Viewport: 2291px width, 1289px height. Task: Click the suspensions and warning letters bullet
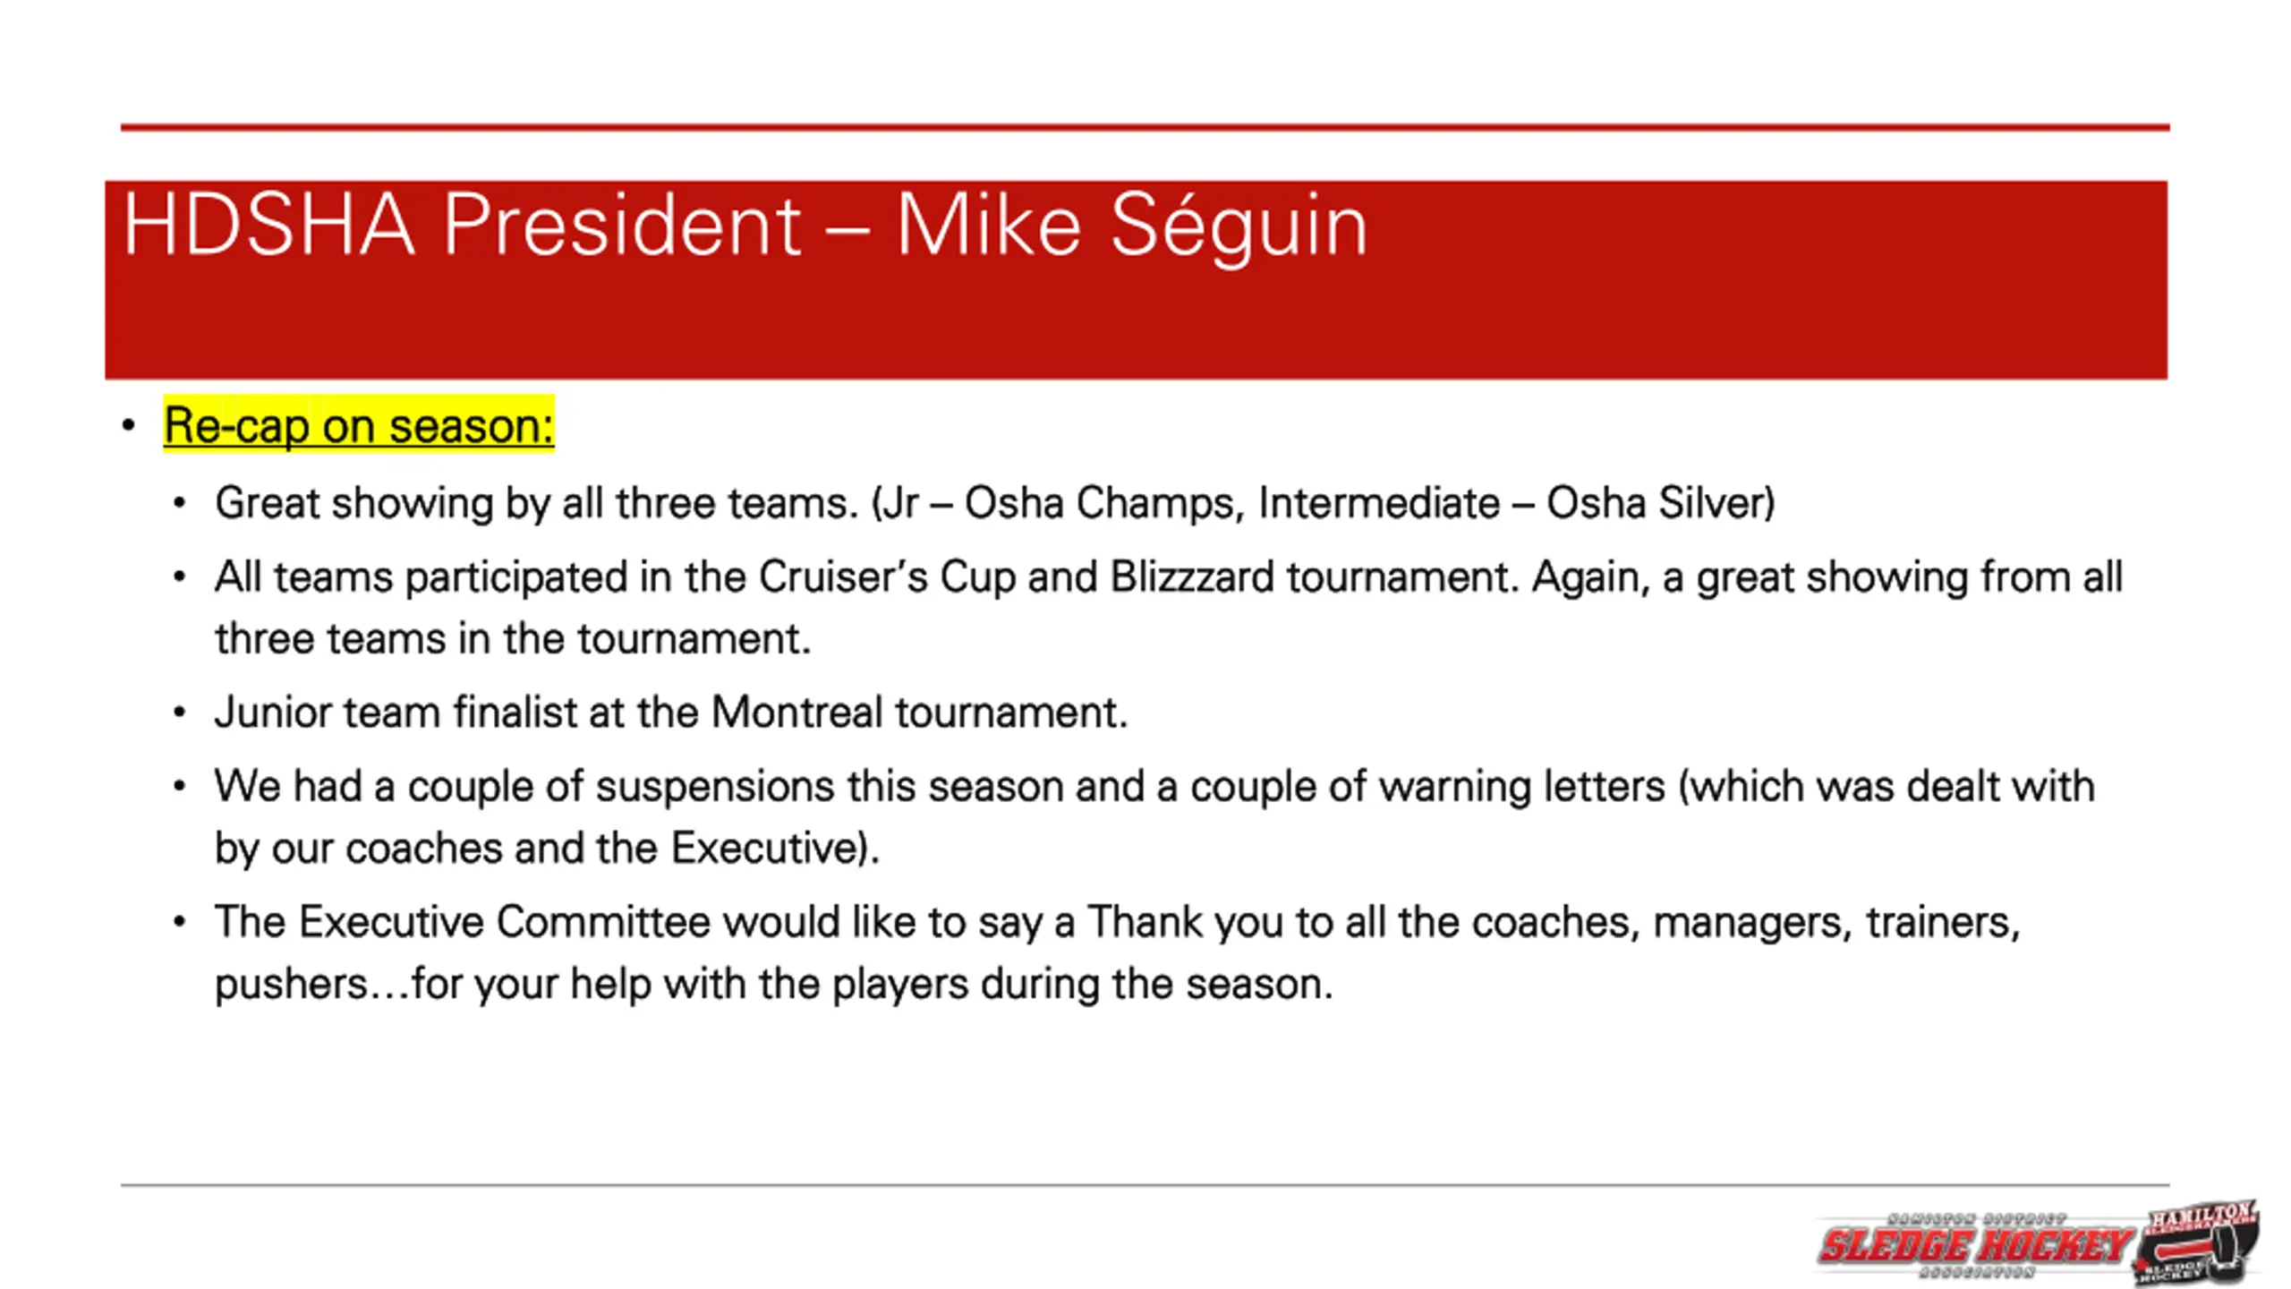[1154, 817]
